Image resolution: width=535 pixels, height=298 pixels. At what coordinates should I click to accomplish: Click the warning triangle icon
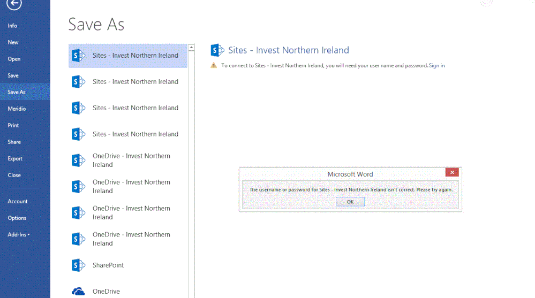click(x=214, y=65)
